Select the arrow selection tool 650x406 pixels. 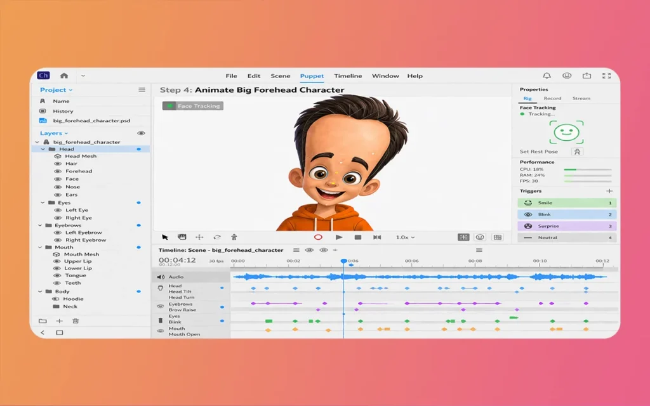click(x=165, y=237)
